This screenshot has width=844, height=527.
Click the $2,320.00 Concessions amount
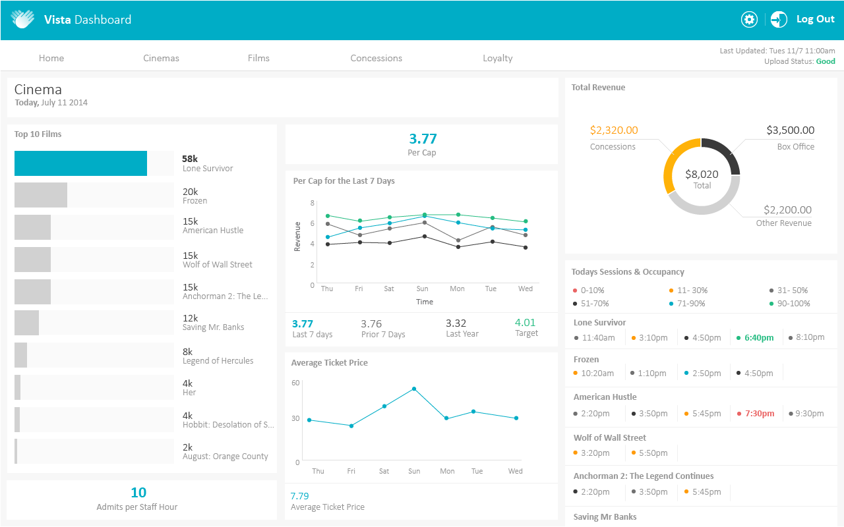[614, 130]
